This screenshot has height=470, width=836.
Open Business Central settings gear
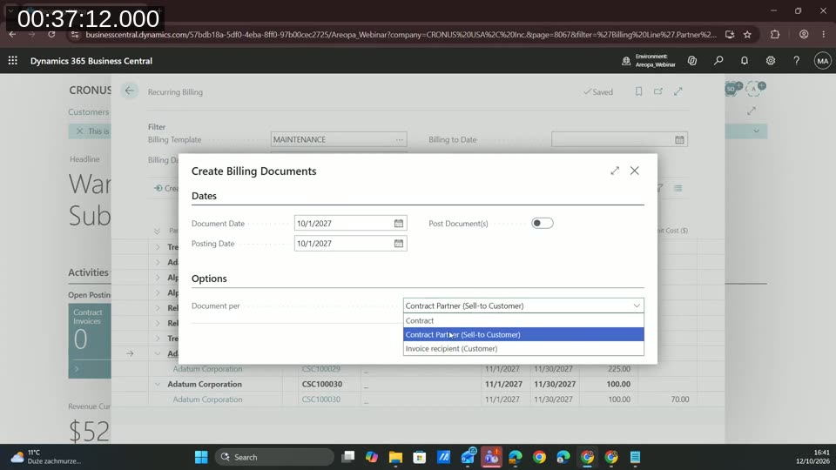771,61
